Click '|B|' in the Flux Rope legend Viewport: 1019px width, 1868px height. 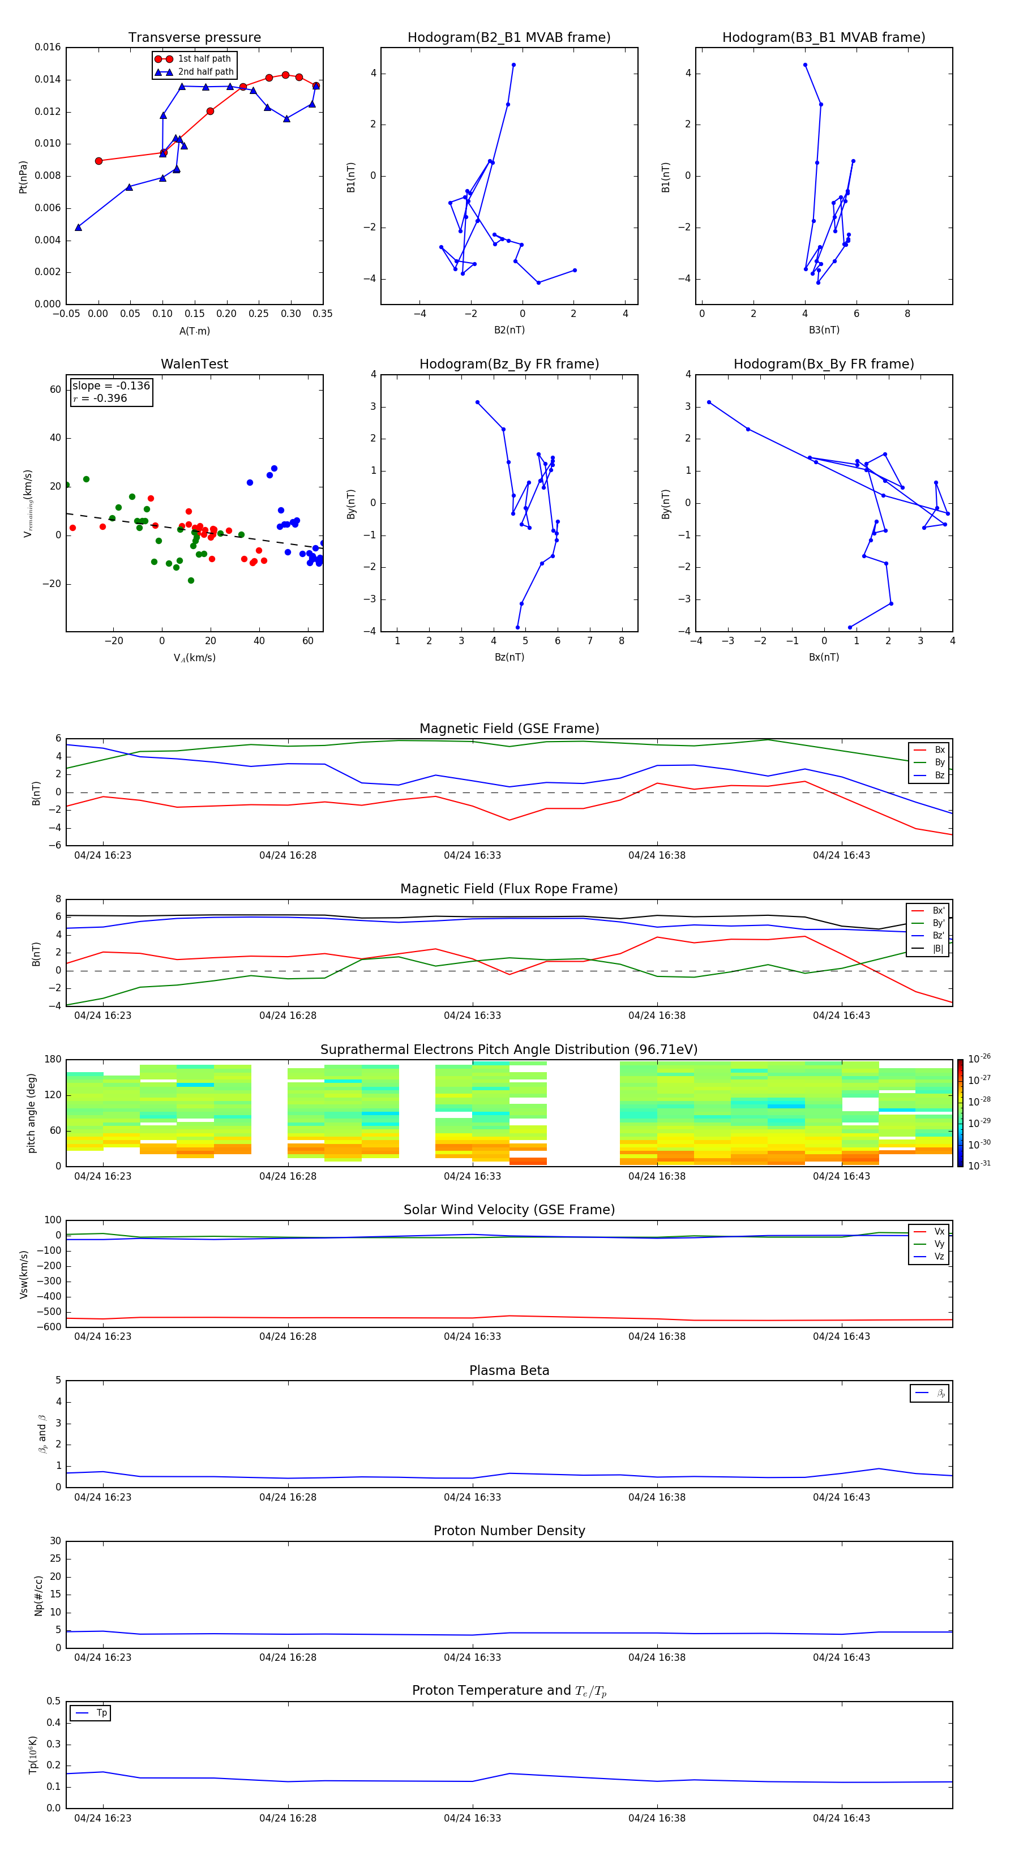tap(938, 949)
